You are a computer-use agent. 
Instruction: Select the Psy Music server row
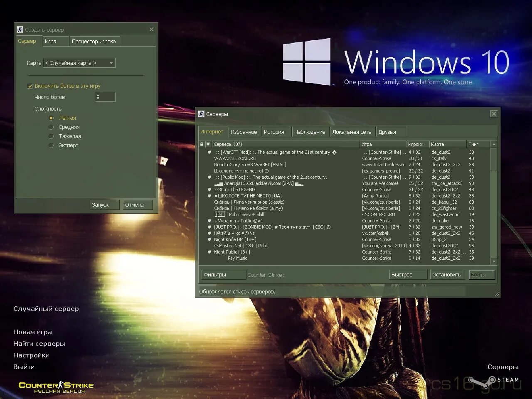click(345, 258)
